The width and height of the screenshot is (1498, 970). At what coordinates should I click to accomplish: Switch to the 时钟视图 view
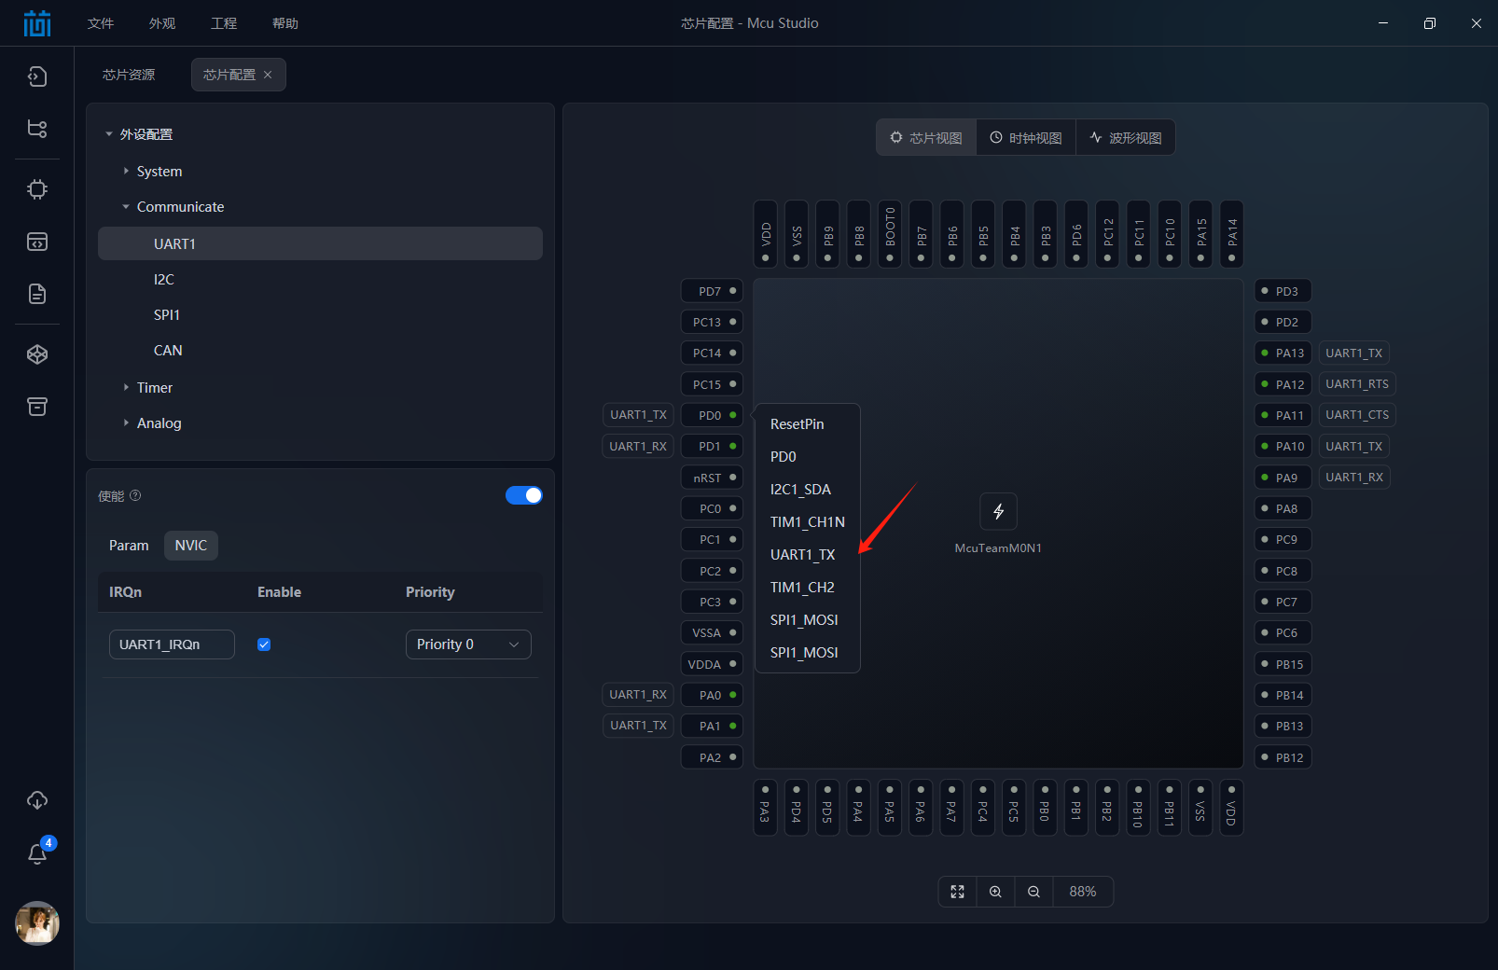pyautogui.click(x=1025, y=137)
